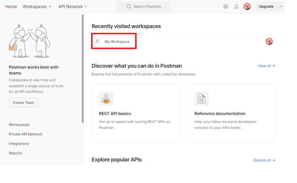Open the notifications bell
The width and height of the screenshot is (297, 183).
click(236, 7)
